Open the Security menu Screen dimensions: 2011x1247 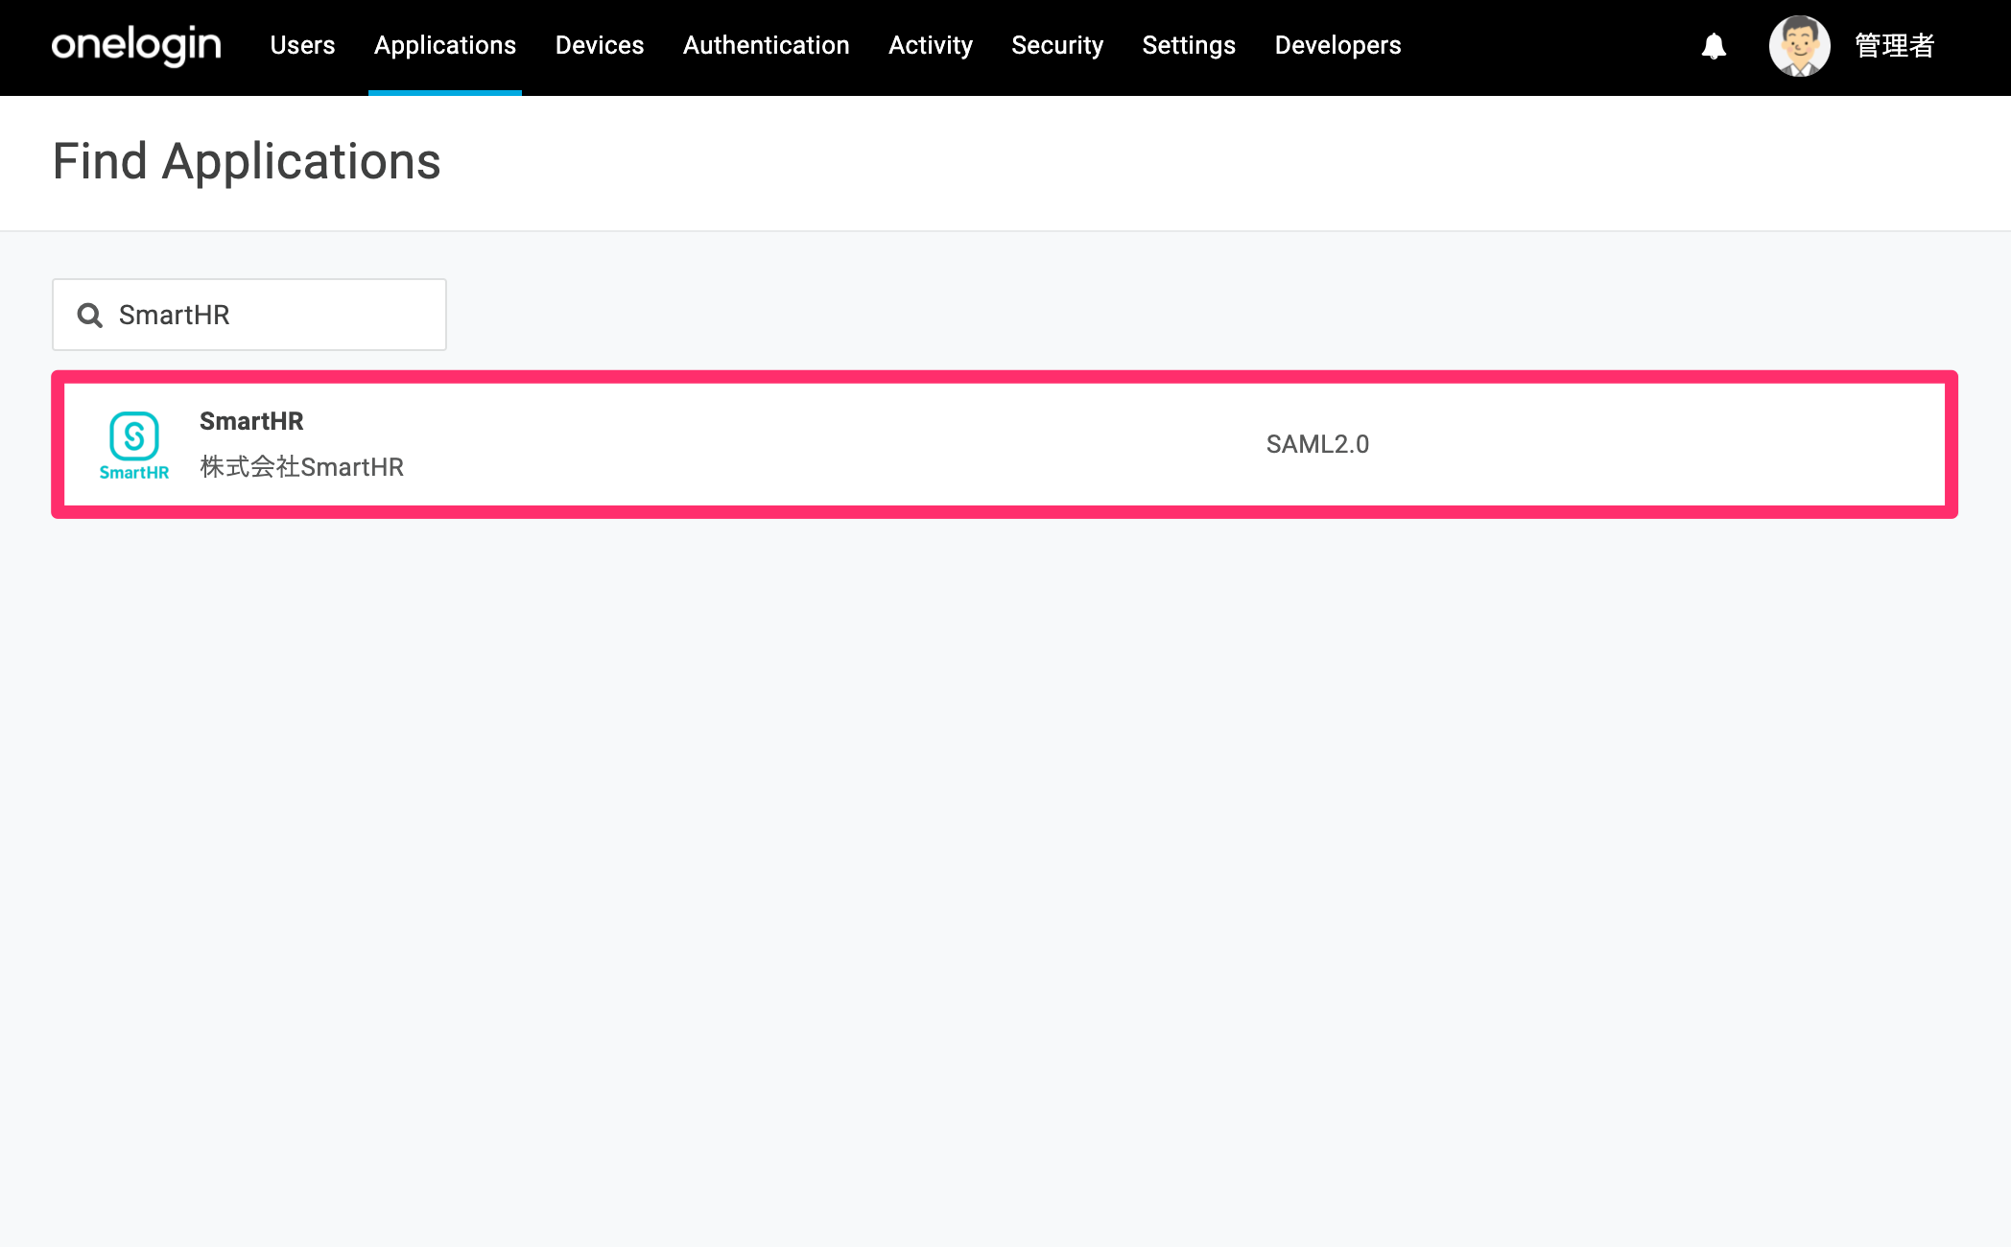click(1057, 45)
